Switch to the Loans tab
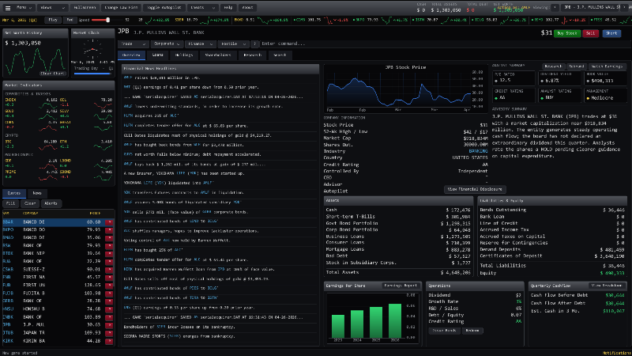Viewport: 632px width, 356px height. point(157,55)
